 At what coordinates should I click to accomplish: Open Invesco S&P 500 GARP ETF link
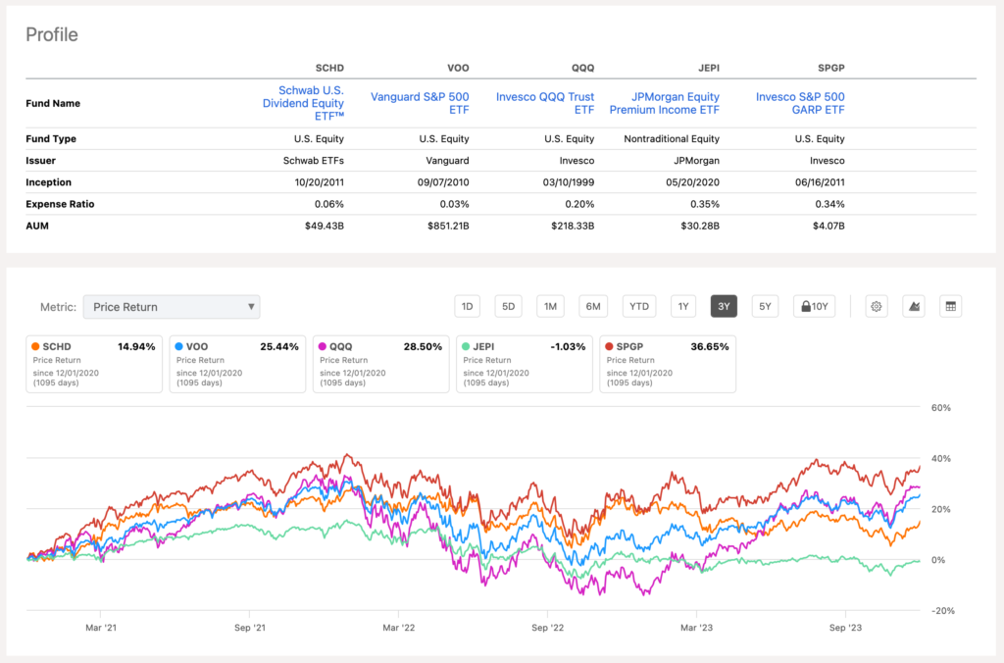[800, 103]
